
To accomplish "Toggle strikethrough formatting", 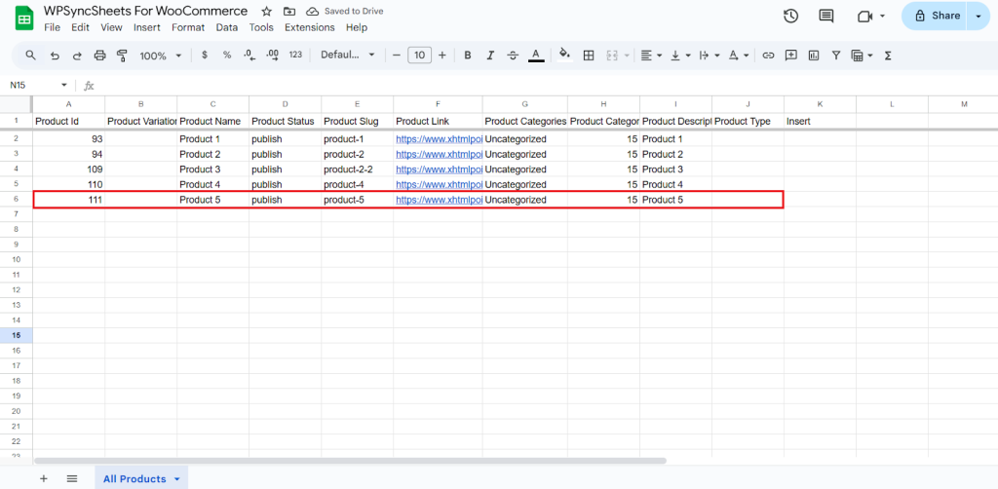I will tap(513, 56).
